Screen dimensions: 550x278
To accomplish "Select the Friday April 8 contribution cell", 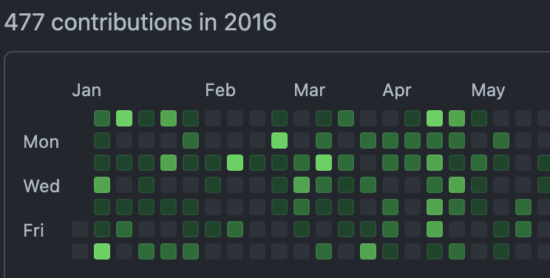I will point(390,229).
